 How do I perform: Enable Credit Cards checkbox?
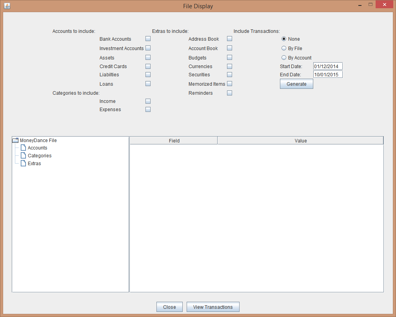148,66
